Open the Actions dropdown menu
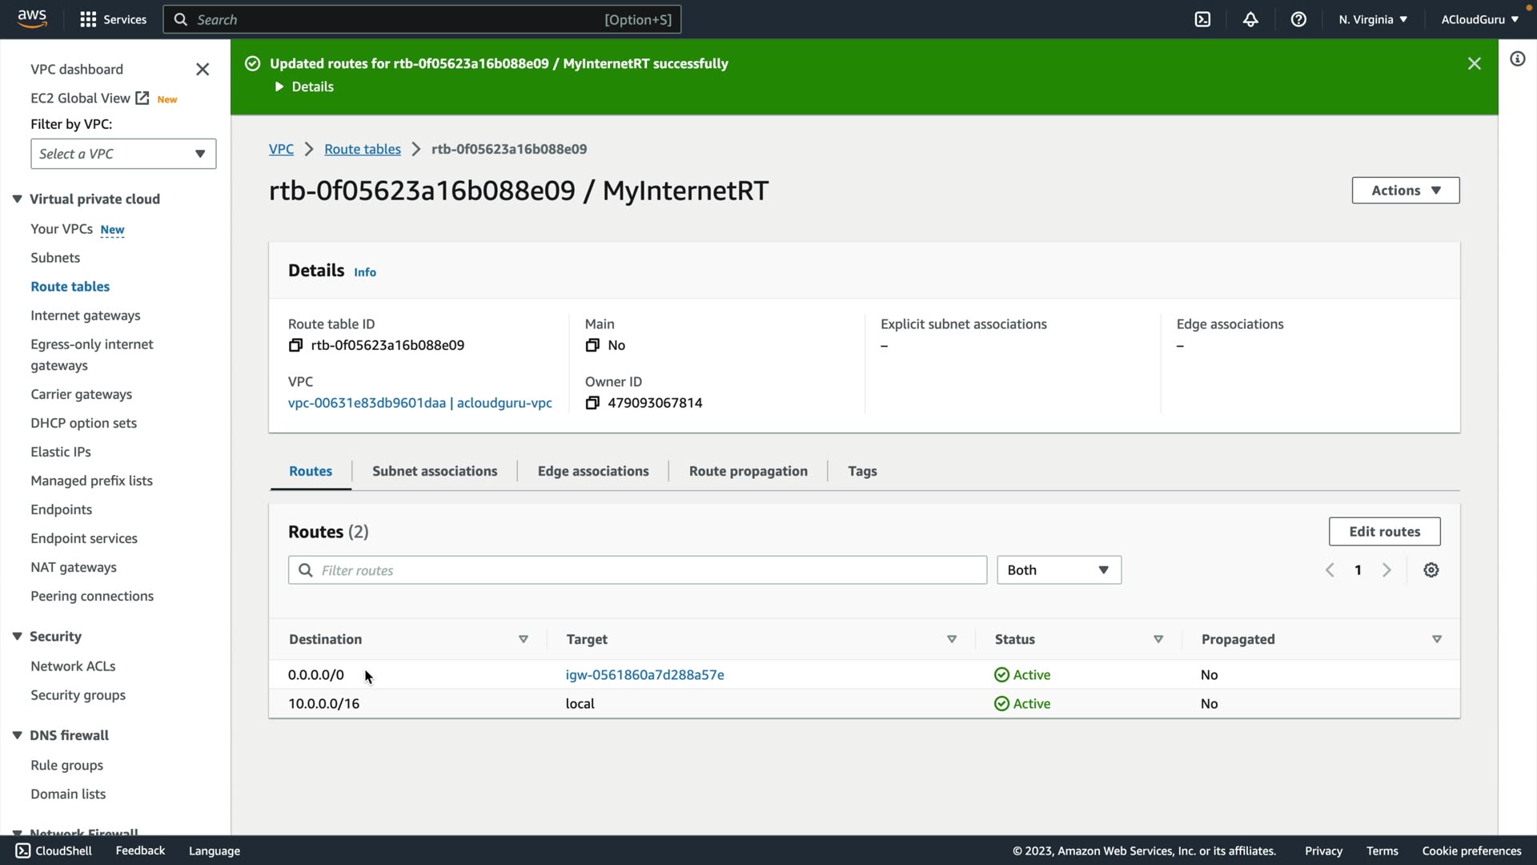Viewport: 1537px width, 865px height. click(1405, 191)
